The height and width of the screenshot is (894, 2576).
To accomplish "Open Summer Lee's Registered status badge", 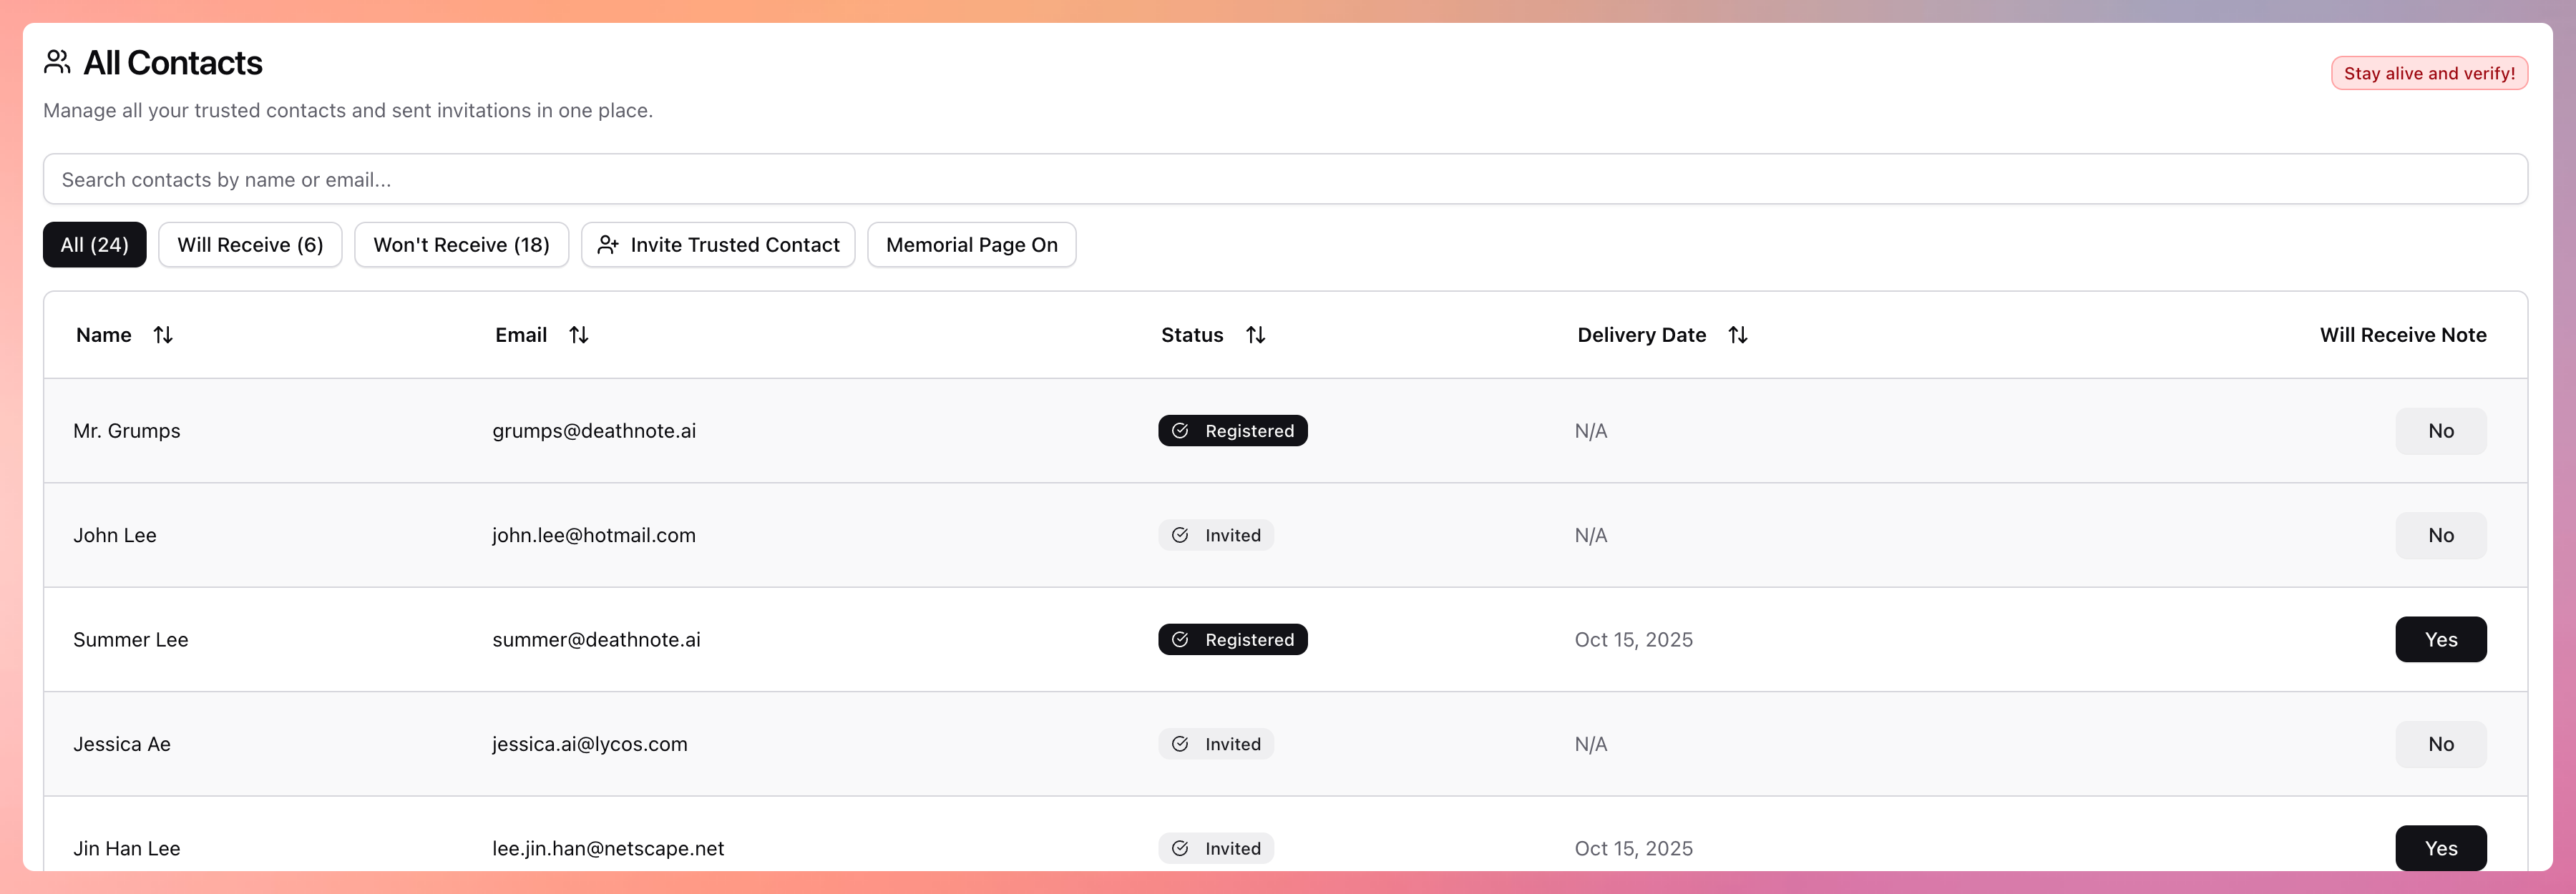I will tap(1232, 639).
